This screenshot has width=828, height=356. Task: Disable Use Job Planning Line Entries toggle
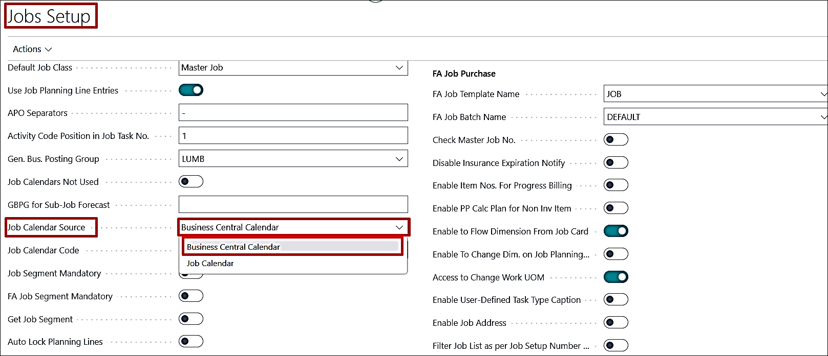click(x=191, y=90)
